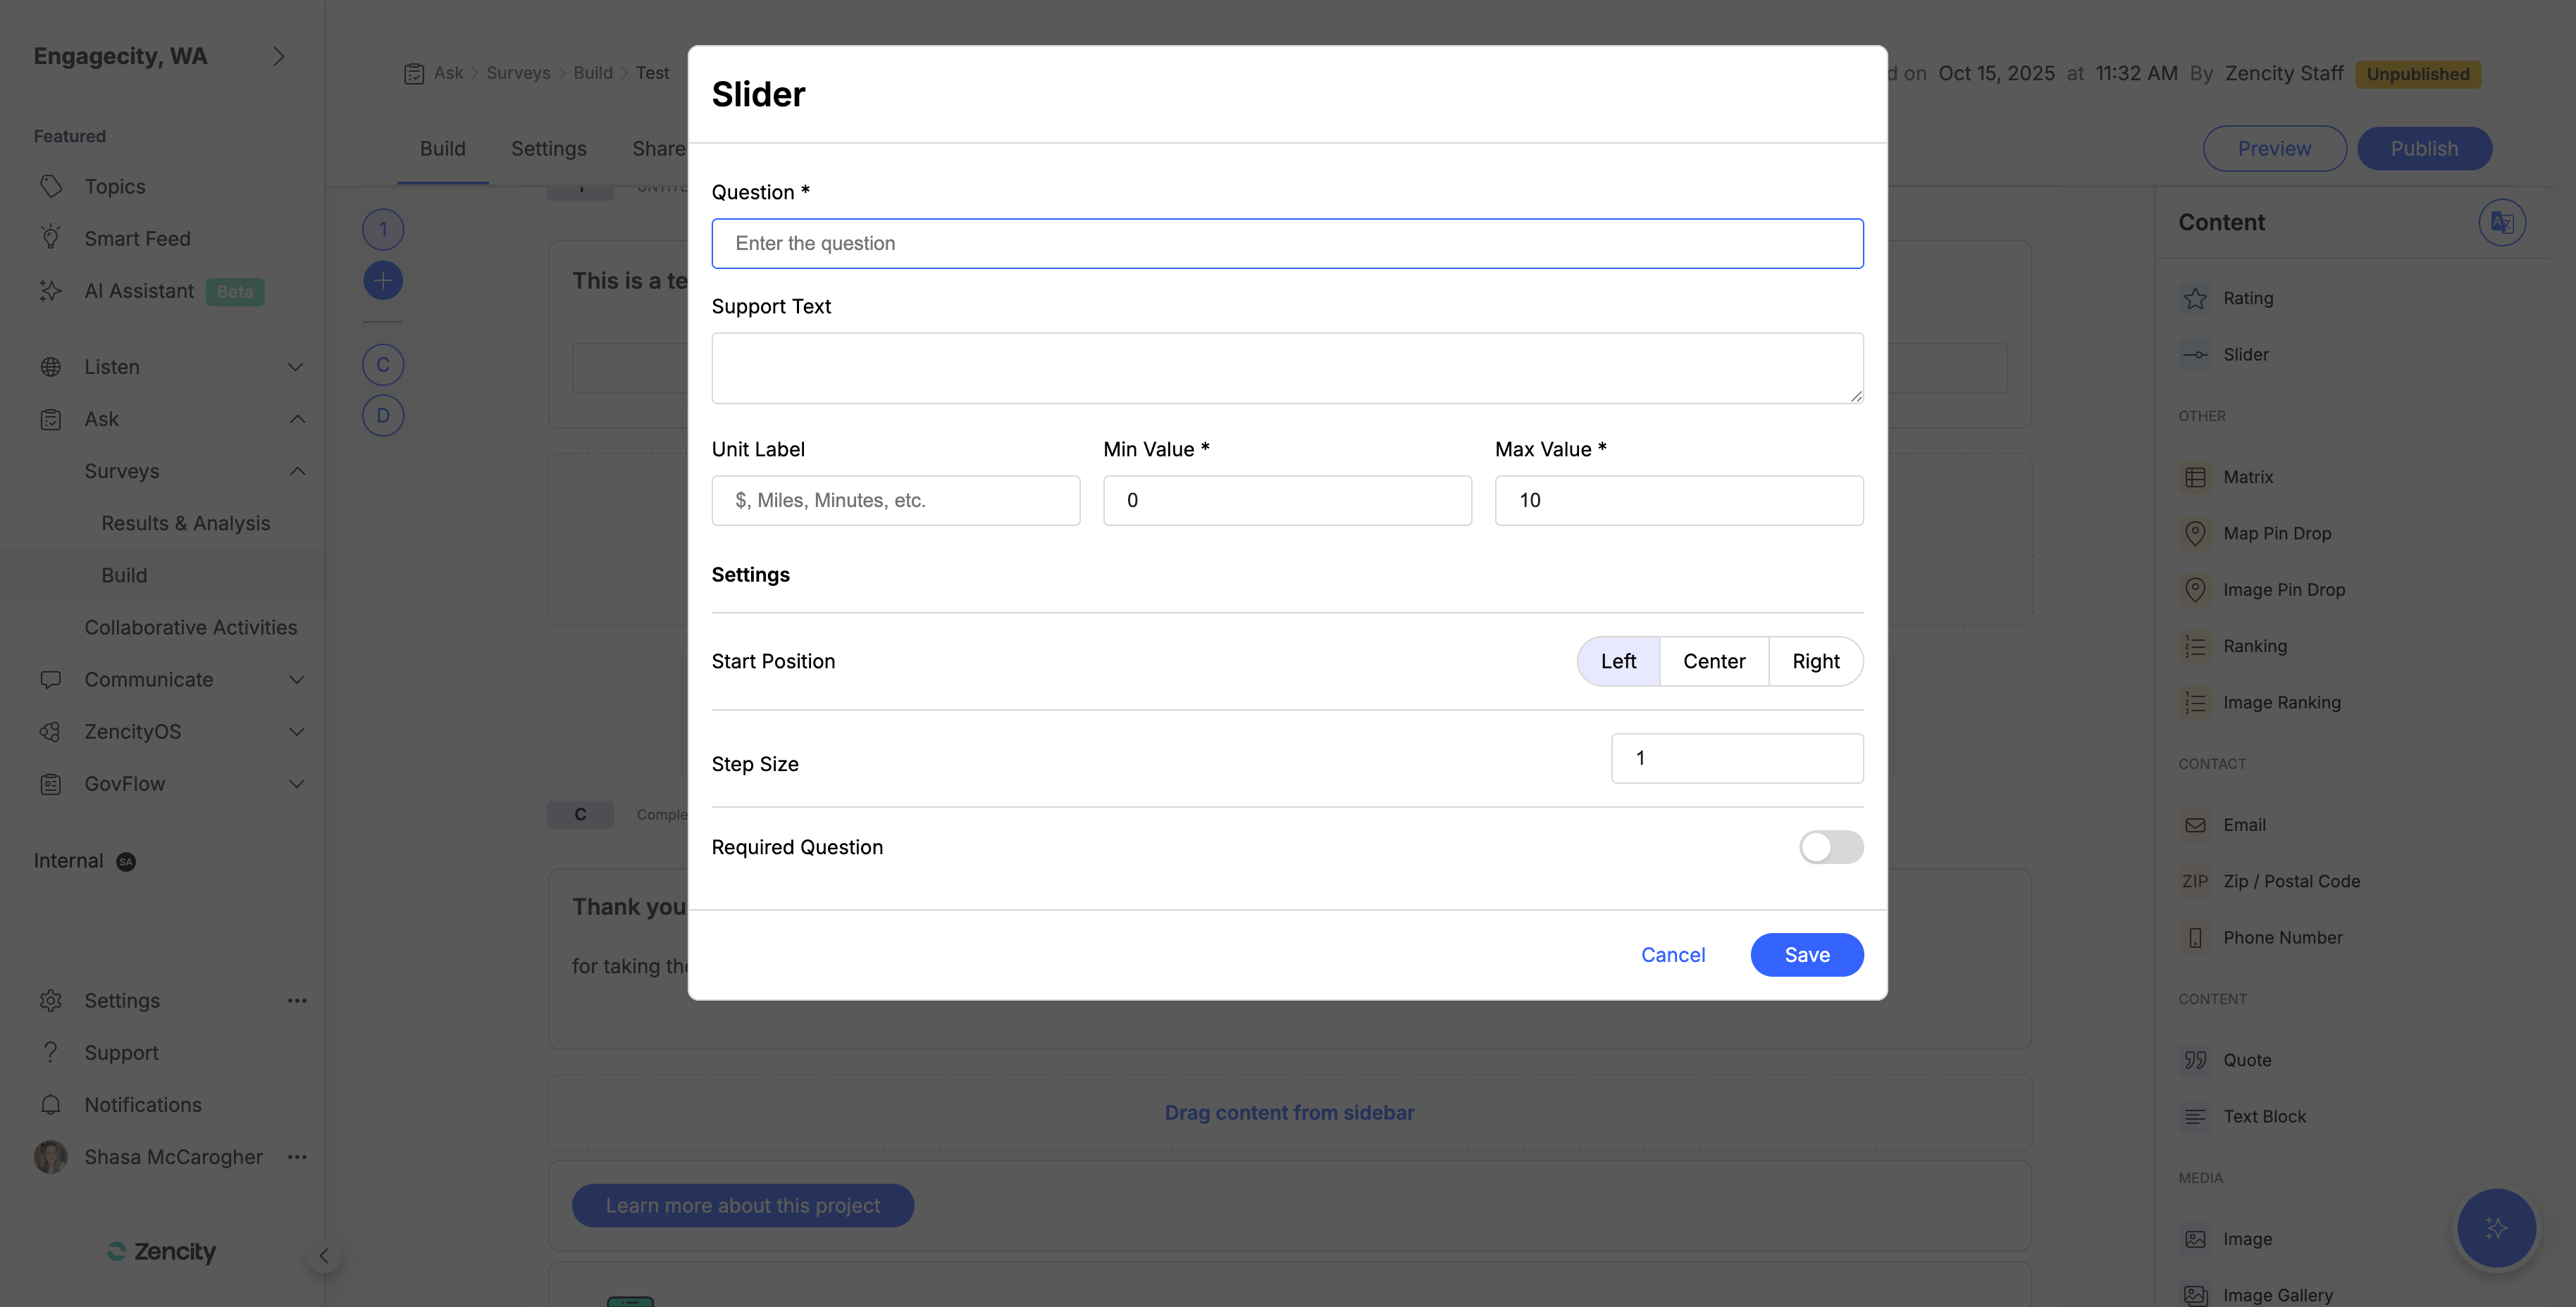This screenshot has width=2576, height=1307.
Task: Toggle the Required Question switch
Action: [1830, 847]
